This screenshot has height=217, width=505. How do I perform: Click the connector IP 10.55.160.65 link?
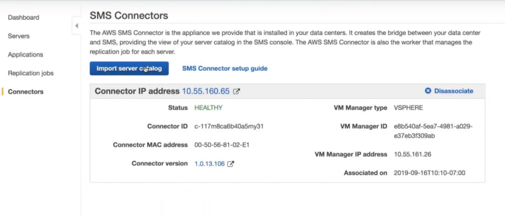(206, 91)
